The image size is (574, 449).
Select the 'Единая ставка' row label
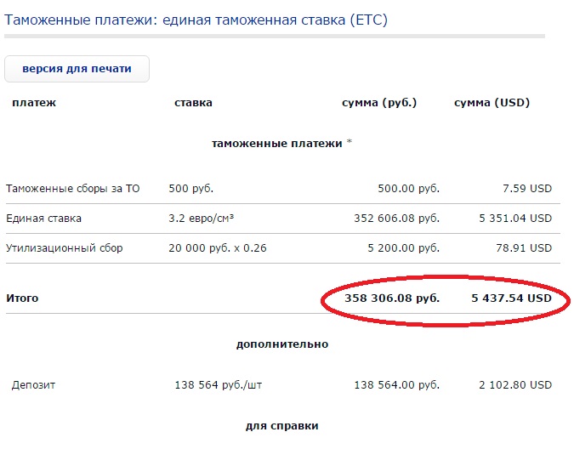(x=44, y=219)
